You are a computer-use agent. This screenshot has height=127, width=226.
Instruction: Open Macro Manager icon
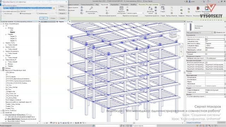[x=189, y=9]
